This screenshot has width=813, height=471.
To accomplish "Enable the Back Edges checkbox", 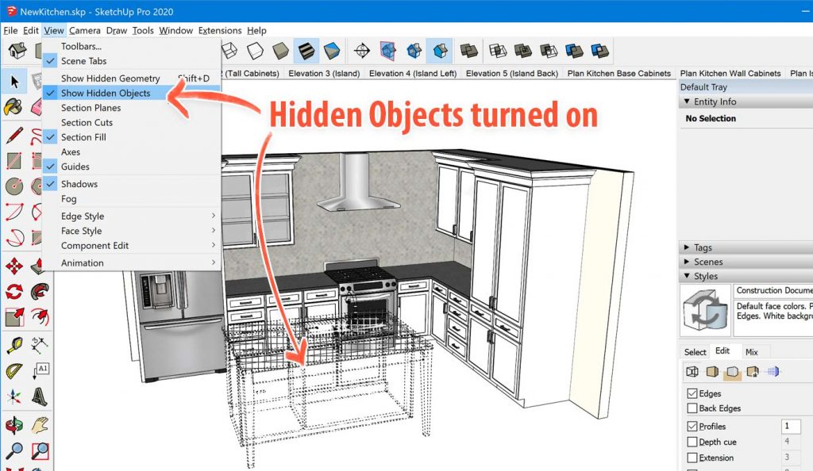I will (x=692, y=408).
